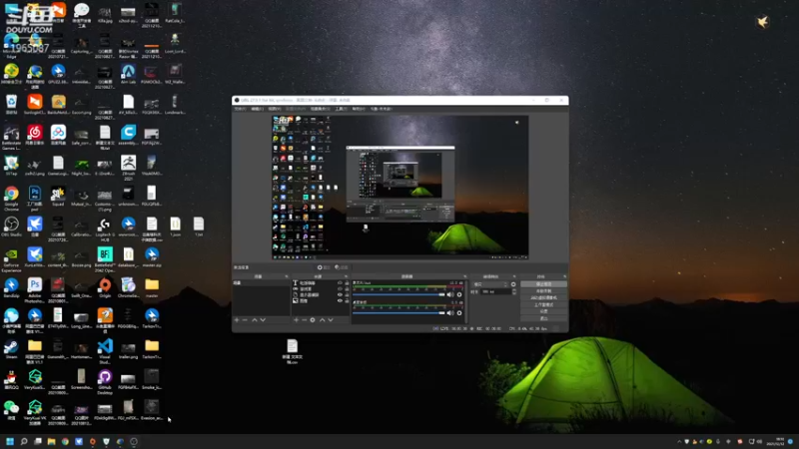Open gear settings for first audio mixer track
Screen dimensions: 799x449
pos(459,294)
